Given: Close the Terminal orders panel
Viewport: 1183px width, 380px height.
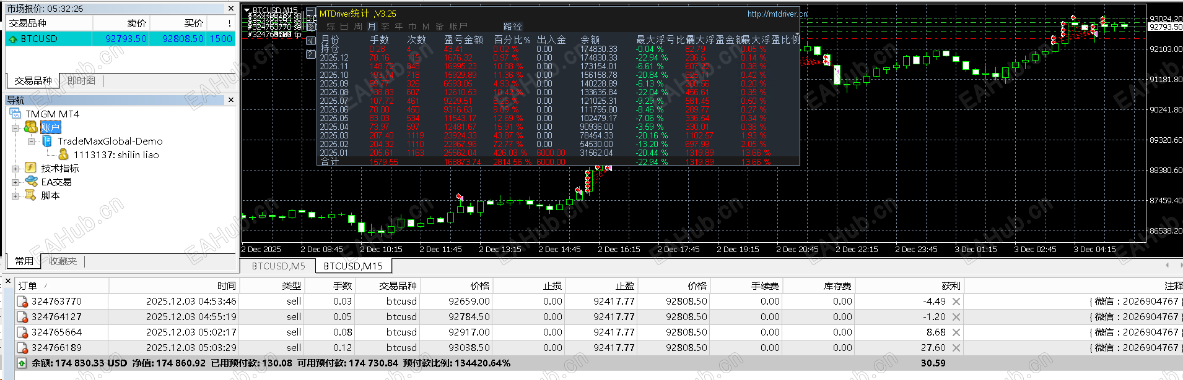Looking at the screenshot, I should (x=7, y=281).
